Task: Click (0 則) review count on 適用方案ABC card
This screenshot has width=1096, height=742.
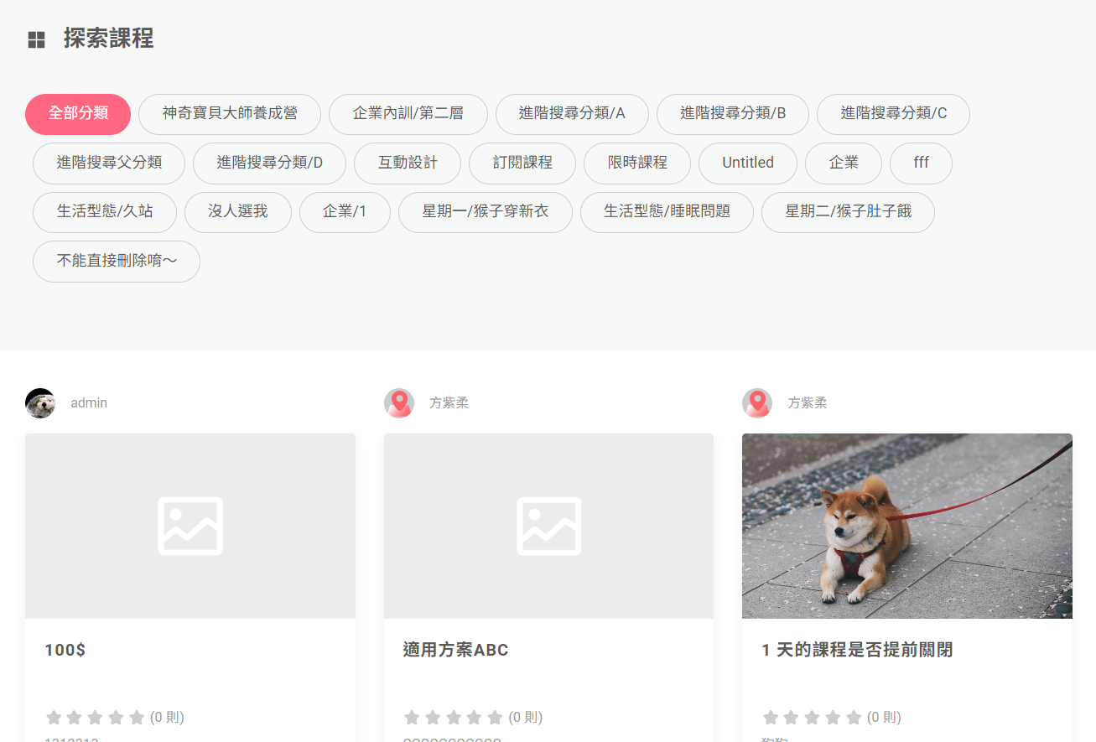Action: point(526,718)
